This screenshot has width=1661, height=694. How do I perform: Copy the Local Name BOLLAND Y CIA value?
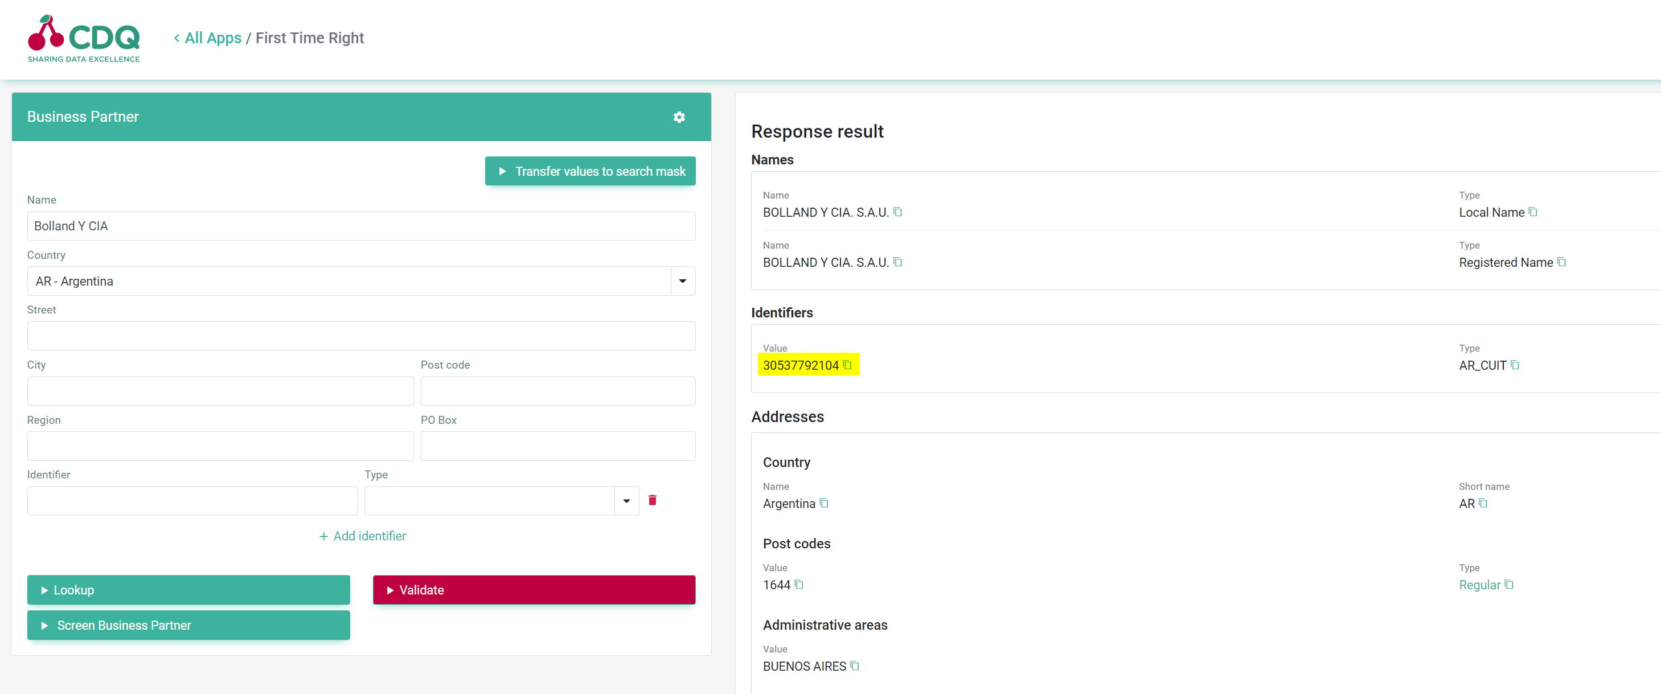(897, 212)
